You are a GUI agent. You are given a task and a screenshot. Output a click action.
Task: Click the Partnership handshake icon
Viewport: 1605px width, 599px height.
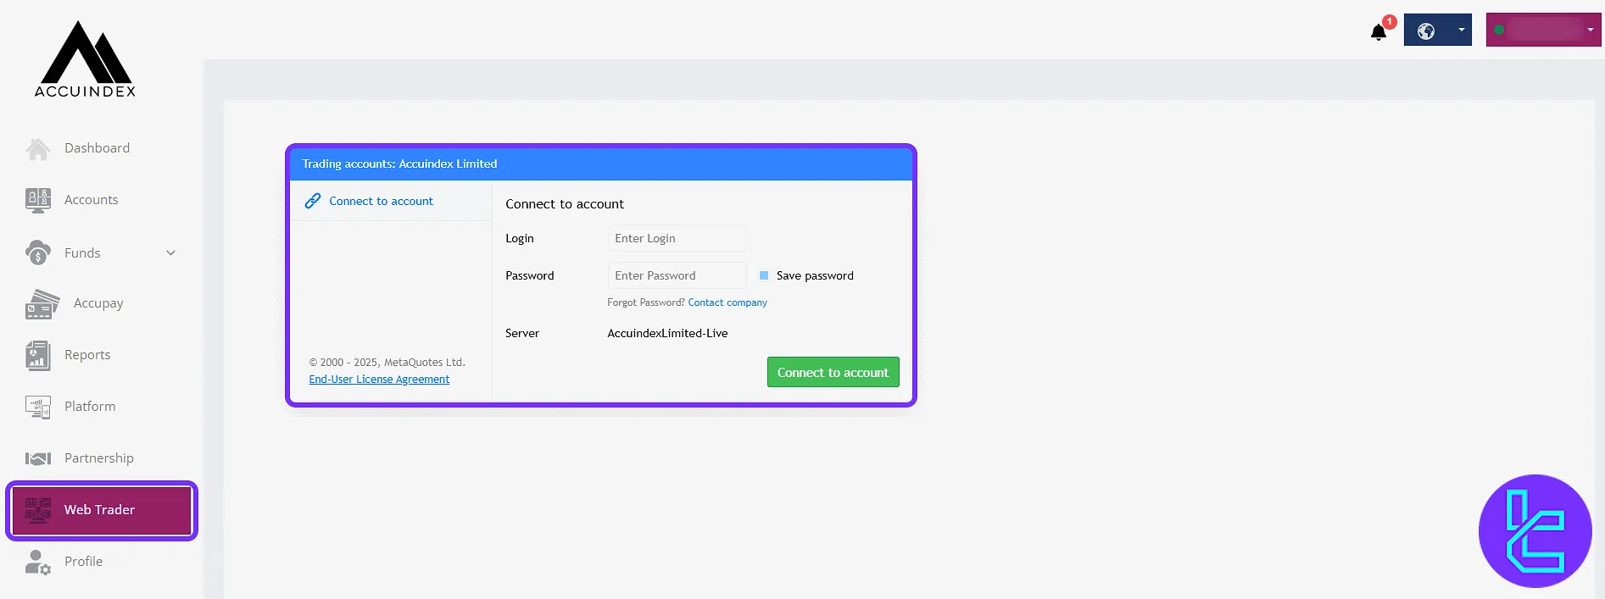(38, 458)
